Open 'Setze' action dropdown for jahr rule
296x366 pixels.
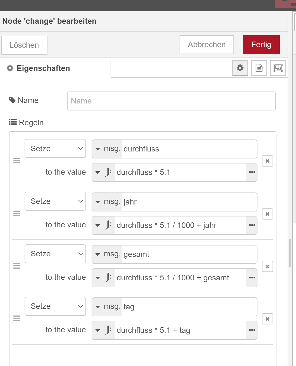55,201
